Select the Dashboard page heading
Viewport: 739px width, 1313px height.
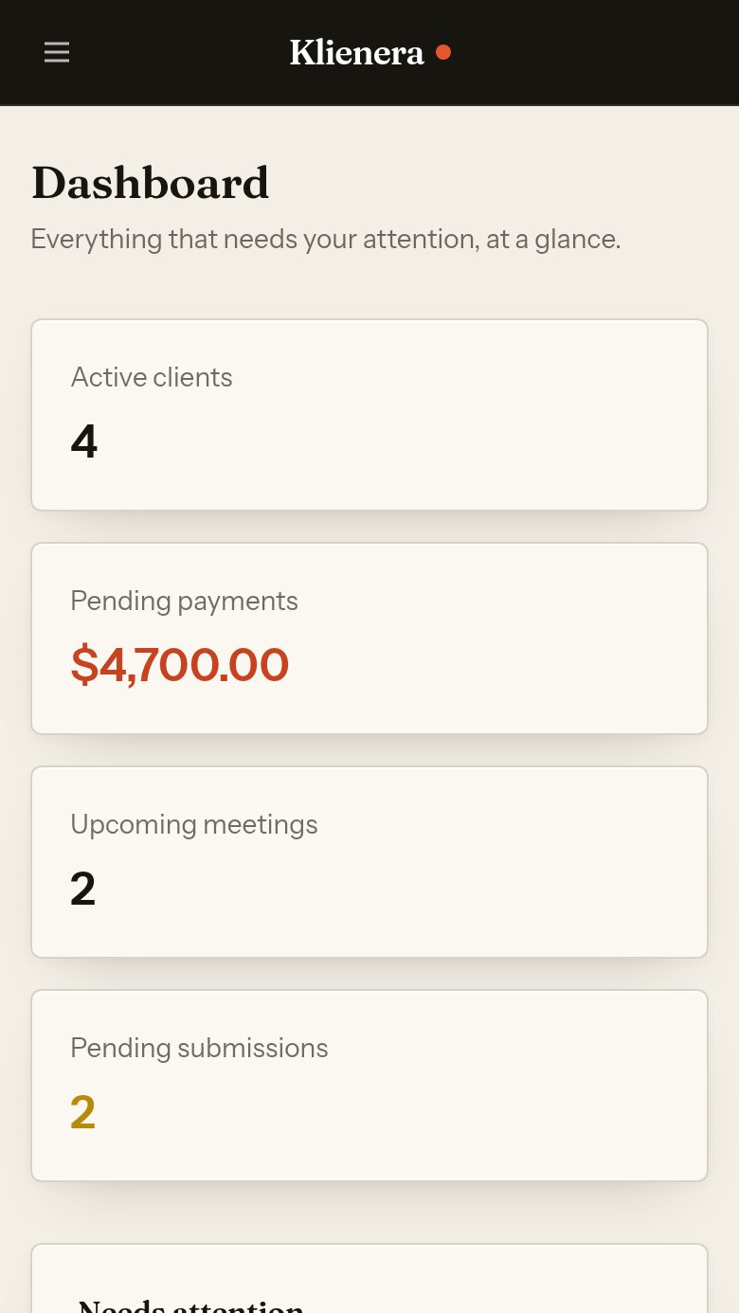pyautogui.click(x=150, y=183)
